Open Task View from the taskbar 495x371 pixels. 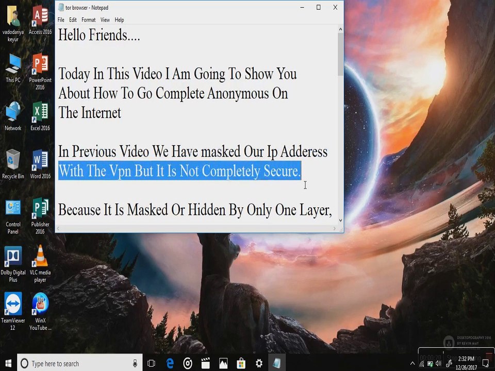click(x=152, y=363)
